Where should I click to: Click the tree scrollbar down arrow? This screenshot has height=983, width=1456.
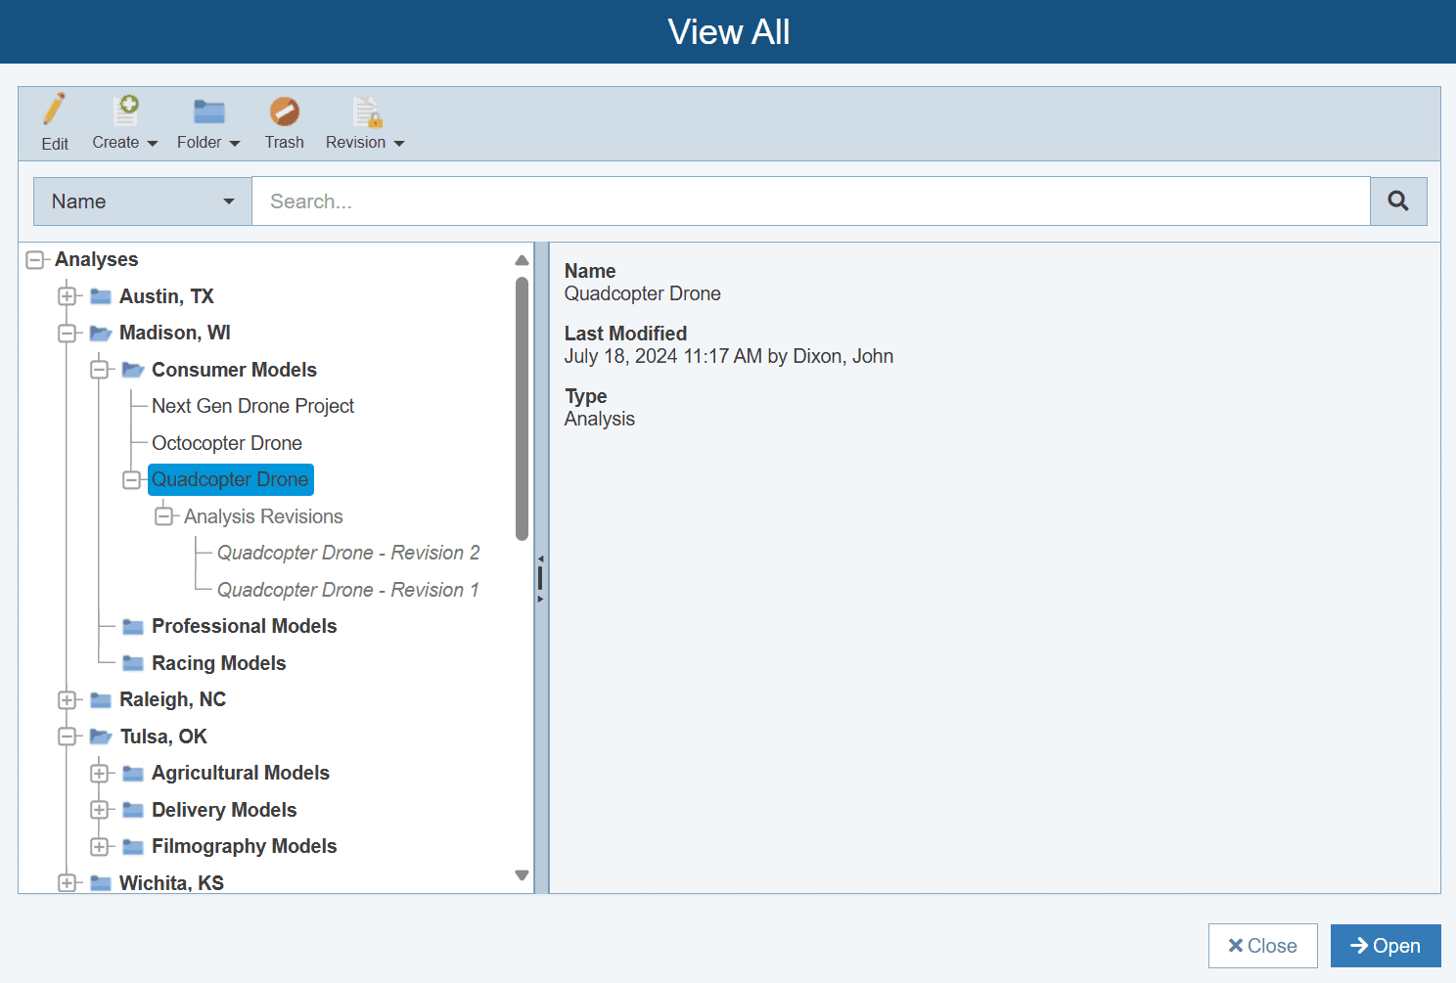pos(522,875)
